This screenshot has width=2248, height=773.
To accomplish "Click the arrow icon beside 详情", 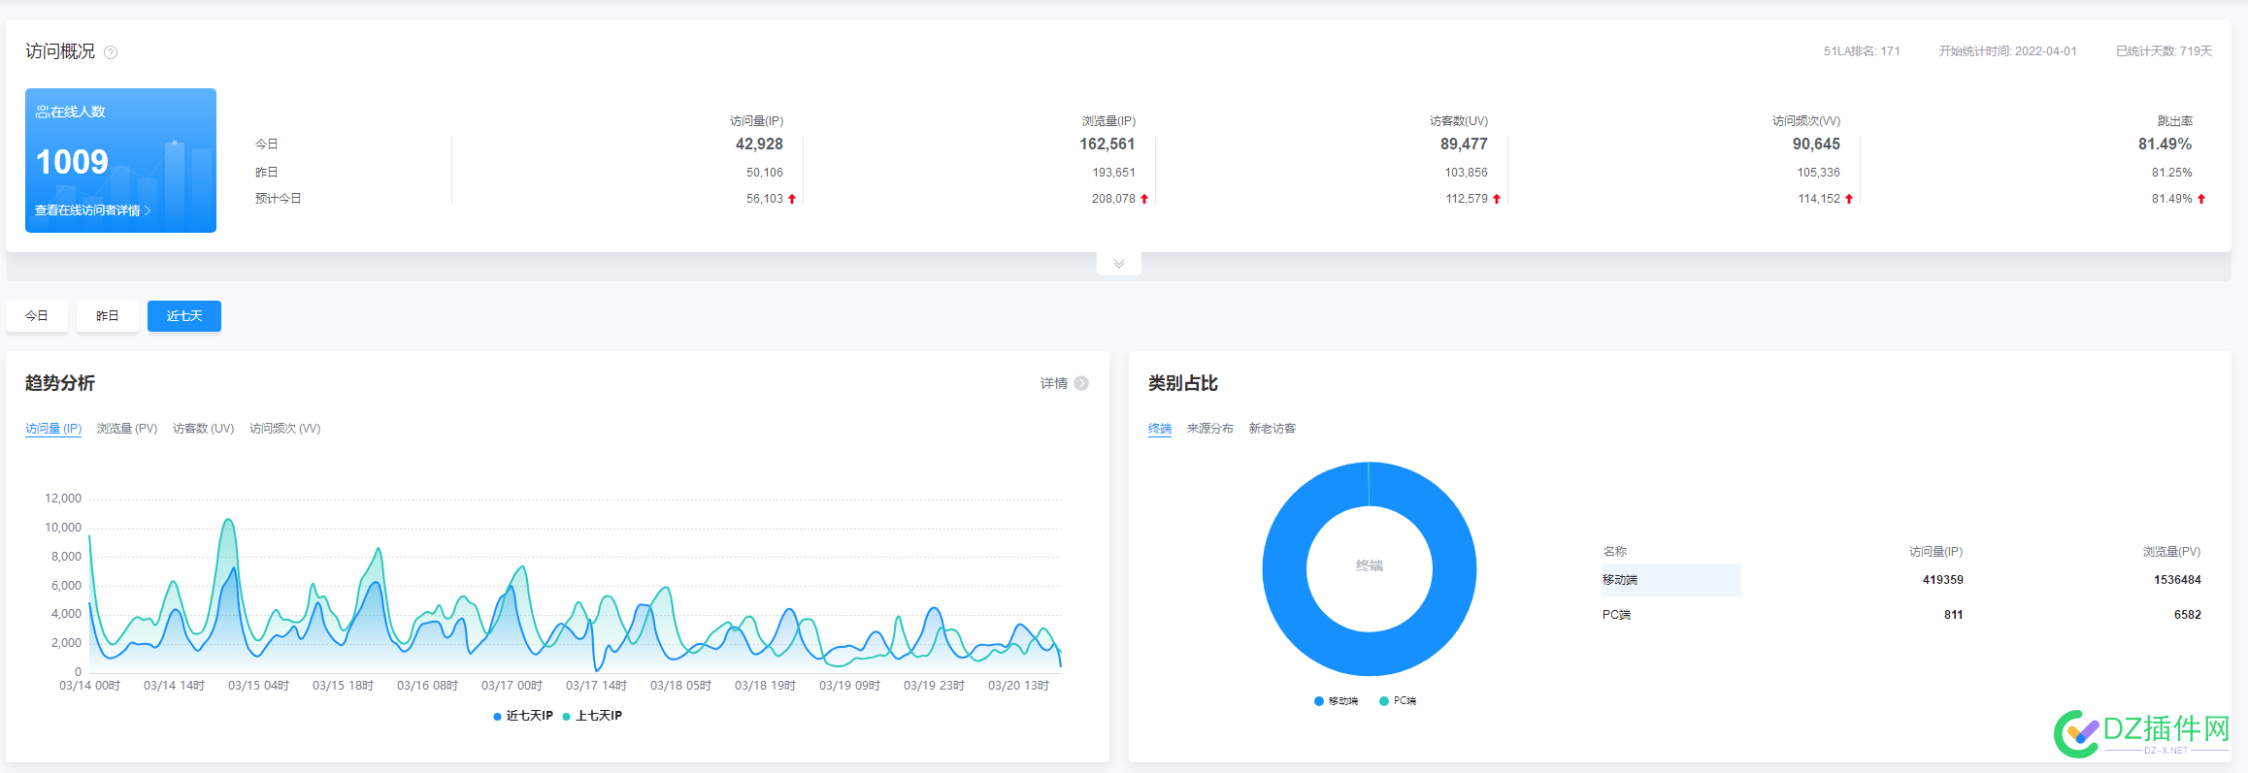I will click(1081, 384).
